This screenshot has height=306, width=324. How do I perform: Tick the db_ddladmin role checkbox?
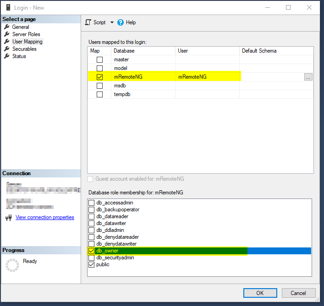click(x=91, y=230)
